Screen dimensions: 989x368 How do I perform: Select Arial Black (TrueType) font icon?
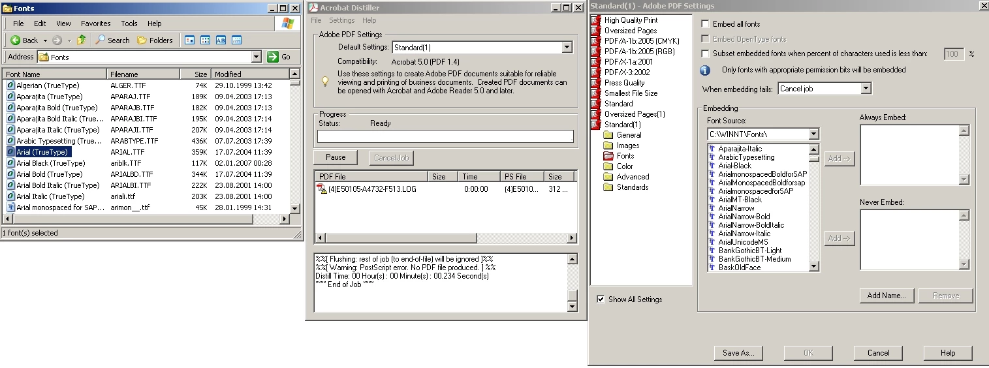(x=11, y=163)
